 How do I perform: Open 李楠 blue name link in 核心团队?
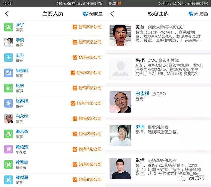pos(140,127)
